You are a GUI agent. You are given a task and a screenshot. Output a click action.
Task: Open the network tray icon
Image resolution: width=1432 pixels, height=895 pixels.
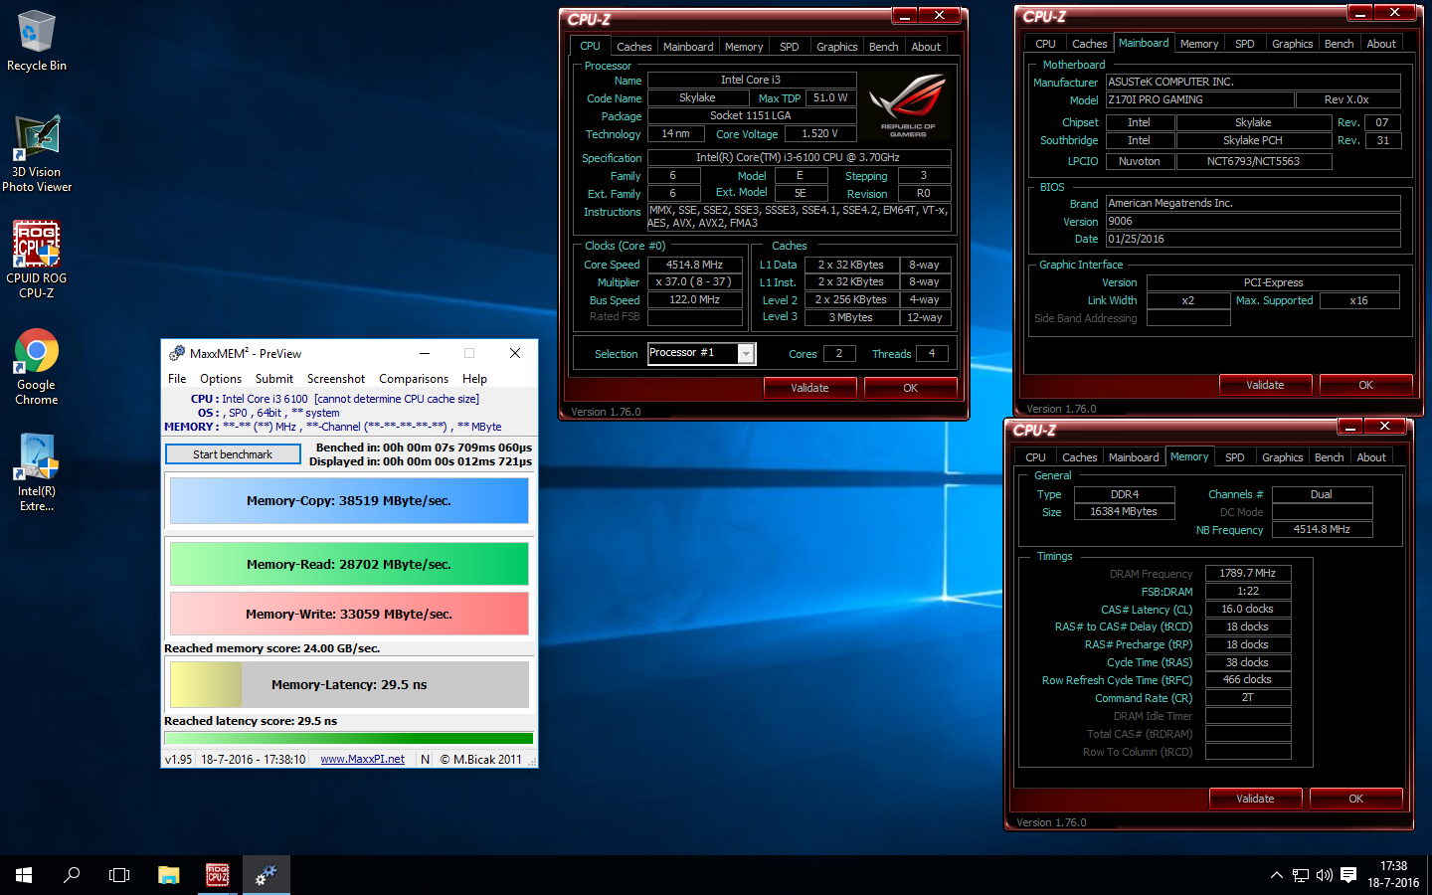coord(1301,875)
